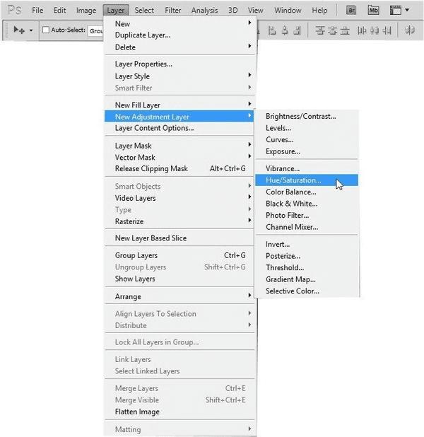
Task: Open Layer Properties...
Action: coord(179,64)
